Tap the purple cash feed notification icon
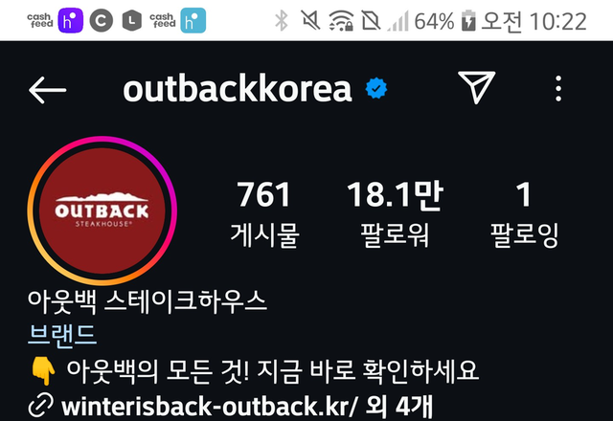The width and height of the screenshot is (613, 421). coord(70,20)
